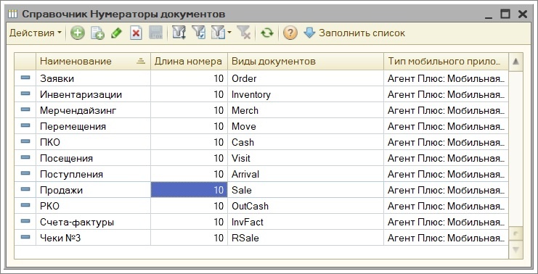Click the row icon beside РКО
Viewport: 538px width, 274px height.
click(x=25, y=205)
